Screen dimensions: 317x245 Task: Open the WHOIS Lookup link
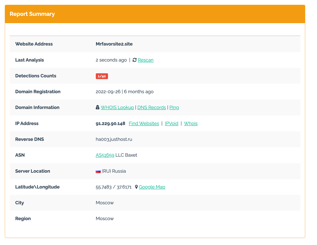click(x=117, y=107)
